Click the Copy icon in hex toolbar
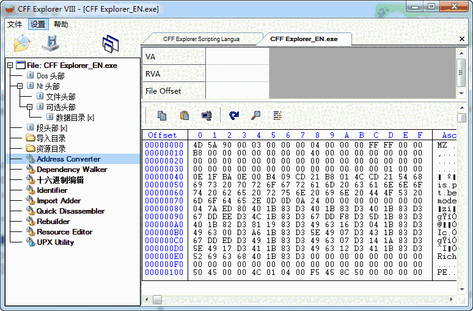Image resolution: width=473 pixels, height=311 pixels. (x=162, y=115)
